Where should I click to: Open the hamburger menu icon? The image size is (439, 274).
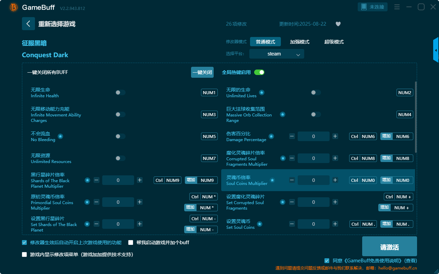[397, 7]
